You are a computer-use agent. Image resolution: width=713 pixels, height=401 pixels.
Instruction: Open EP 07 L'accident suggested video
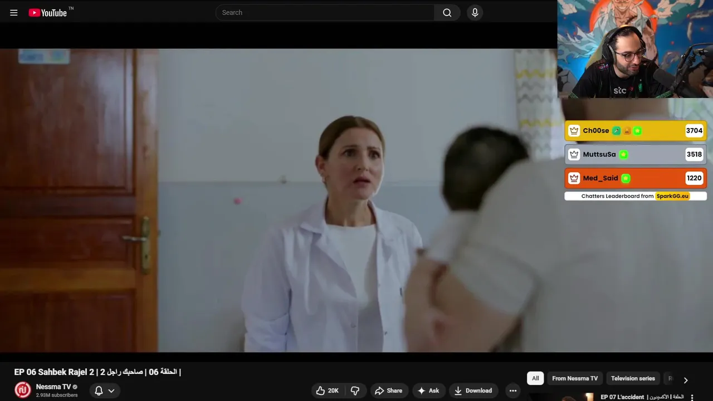tap(642, 397)
